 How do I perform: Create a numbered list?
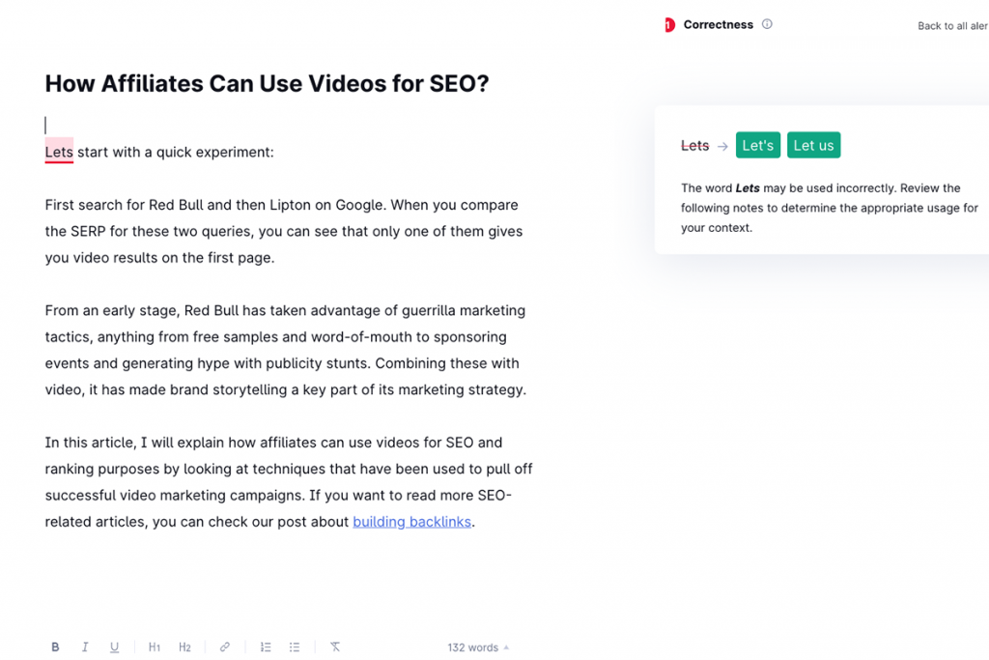point(266,646)
